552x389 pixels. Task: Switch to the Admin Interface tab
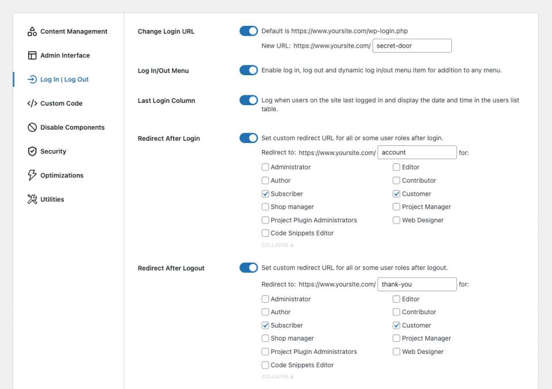coord(64,56)
